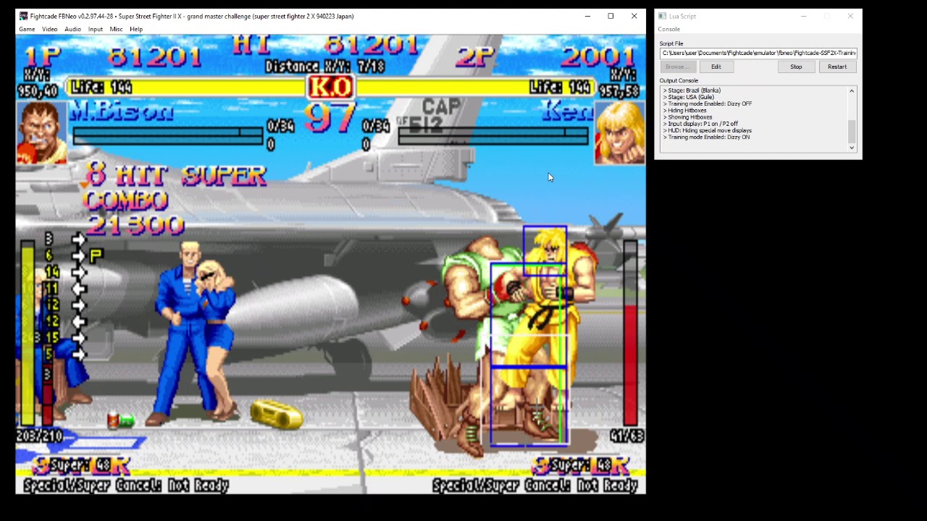Select console line 'HUD: Hiding special move displays'
Viewport: 927px width, 521px height.
pos(707,131)
